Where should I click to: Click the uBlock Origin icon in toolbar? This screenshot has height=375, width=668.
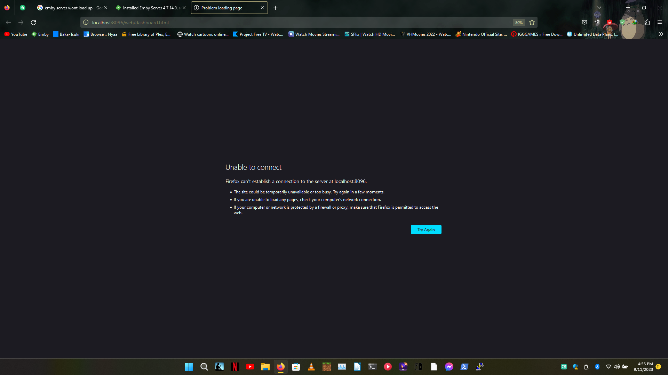pyautogui.click(x=609, y=23)
